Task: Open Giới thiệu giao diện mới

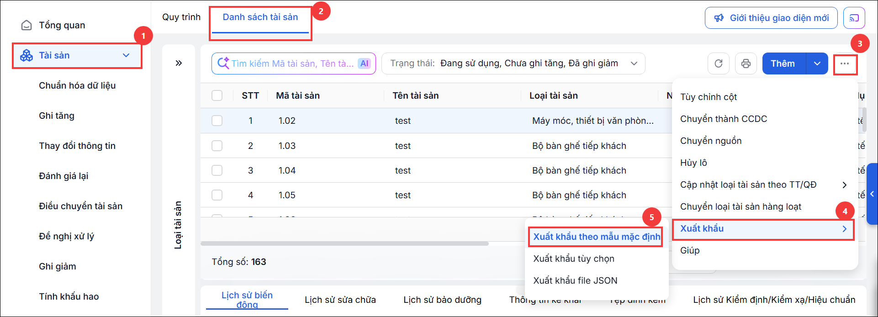Action: tap(771, 18)
